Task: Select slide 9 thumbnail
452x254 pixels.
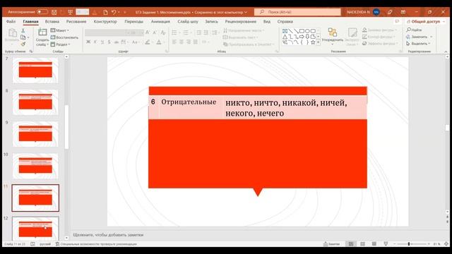Action: click(35, 134)
